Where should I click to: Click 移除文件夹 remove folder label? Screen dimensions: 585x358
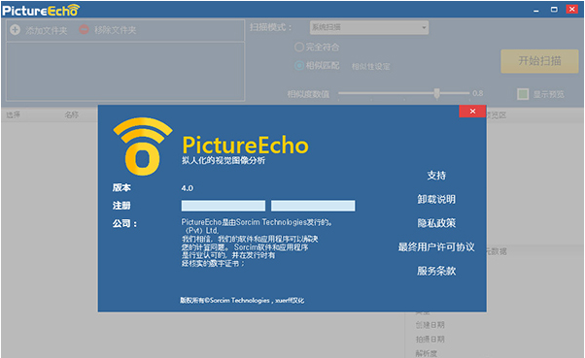[x=116, y=30]
